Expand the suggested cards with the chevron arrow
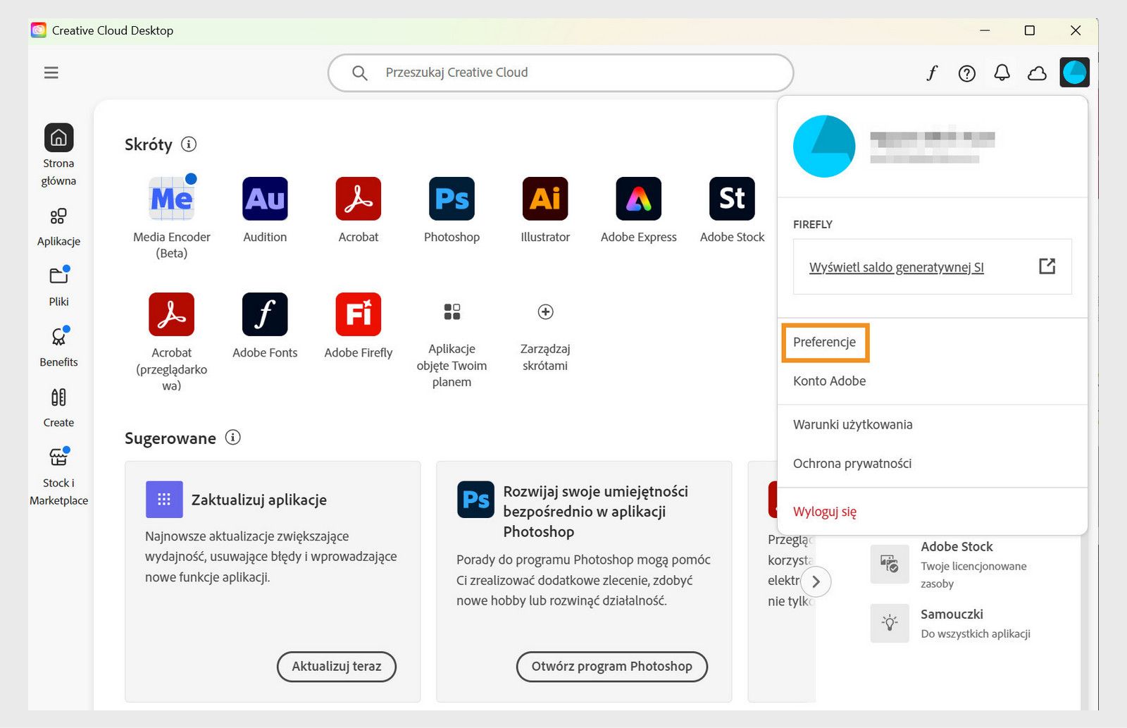Image resolution: width=1127 pixels, height=728 pixels. tap(816, 581)
